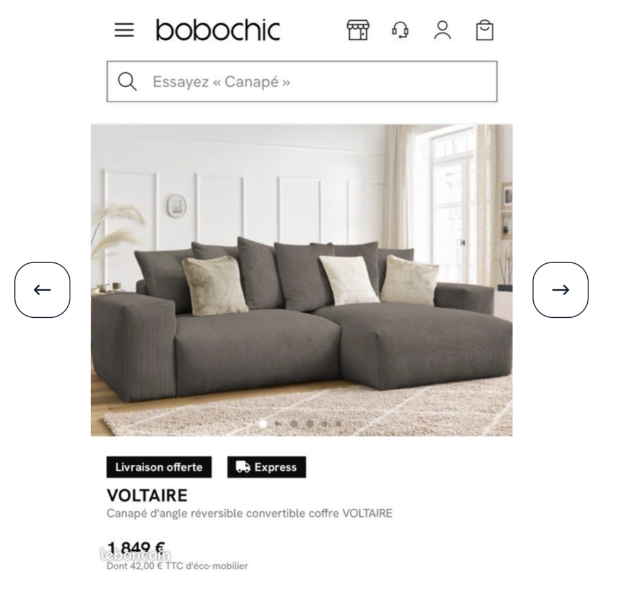Click the "Livraison offerte" badge

[x=159, y=467]
